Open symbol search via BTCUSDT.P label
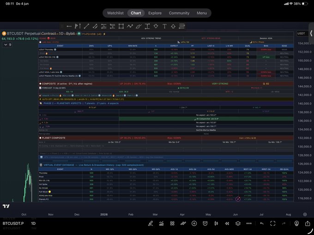 (13, 223)
